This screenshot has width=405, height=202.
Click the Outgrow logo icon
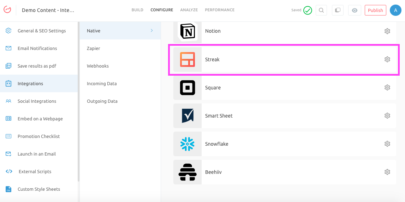click(7, 10)
